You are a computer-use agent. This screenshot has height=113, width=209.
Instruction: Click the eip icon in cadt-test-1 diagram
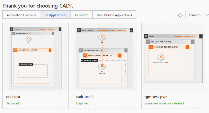tap(102, 37)
